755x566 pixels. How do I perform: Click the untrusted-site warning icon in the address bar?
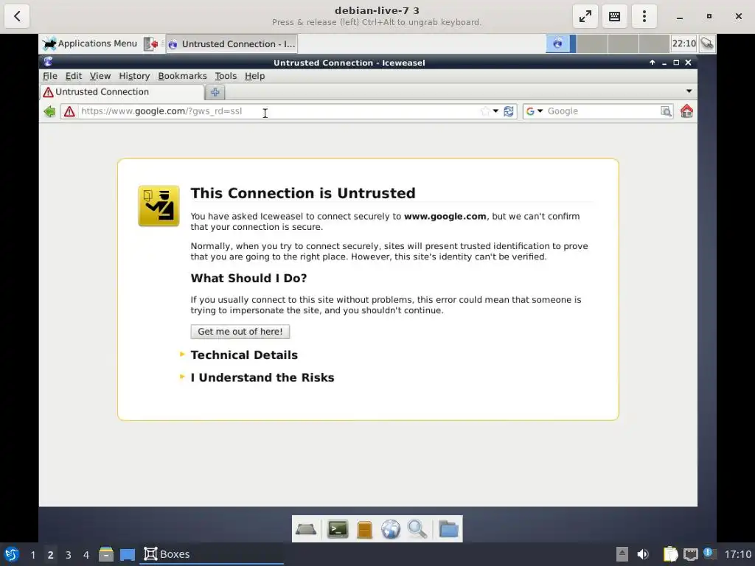[69, 112]
